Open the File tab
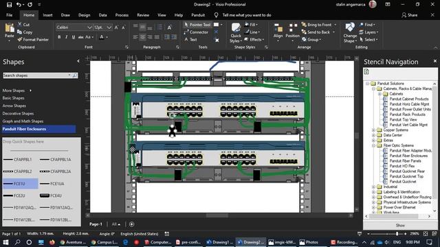 pos(9,15)
